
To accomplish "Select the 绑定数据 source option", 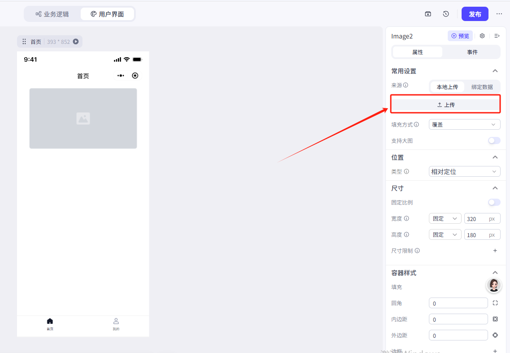I will (482, 87).
